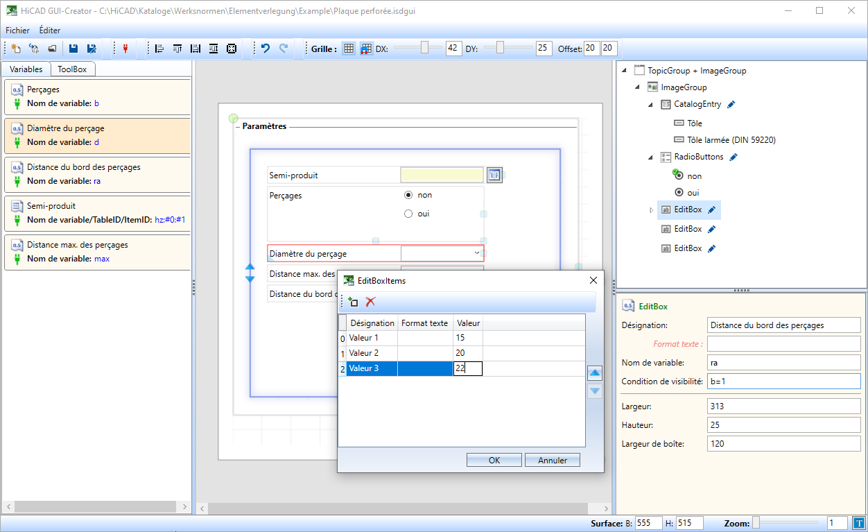Image resolution: width=868 pixels, height=532 pixels.
Task: Collapse the RadioButtons tree node
Action: [651, 157]
